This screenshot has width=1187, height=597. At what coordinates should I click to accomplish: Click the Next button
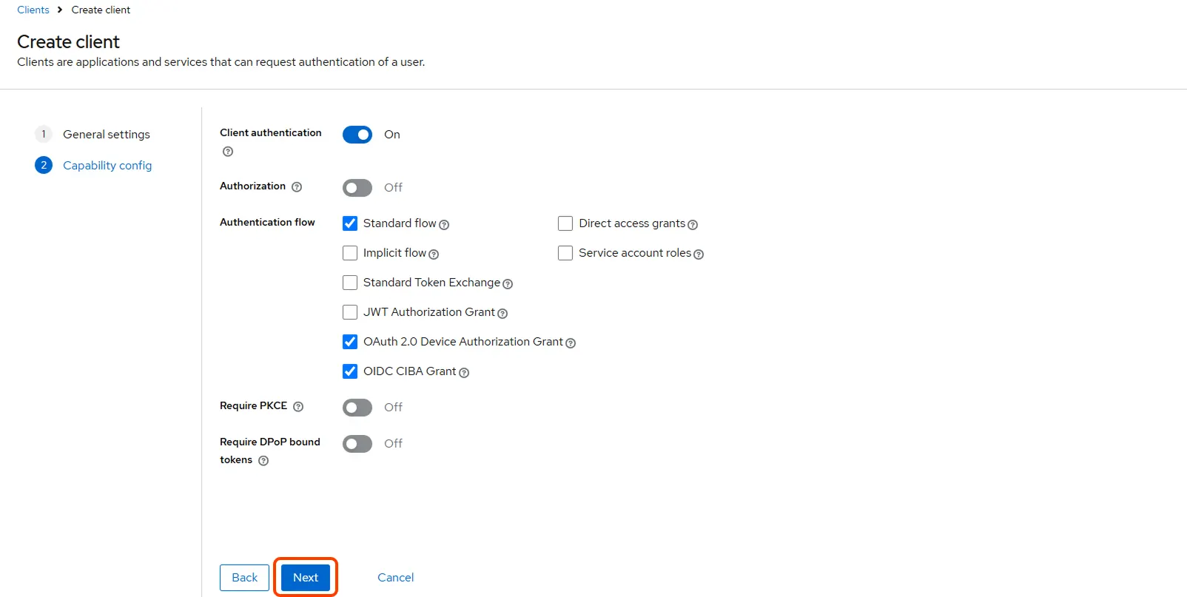pos(306,578)
